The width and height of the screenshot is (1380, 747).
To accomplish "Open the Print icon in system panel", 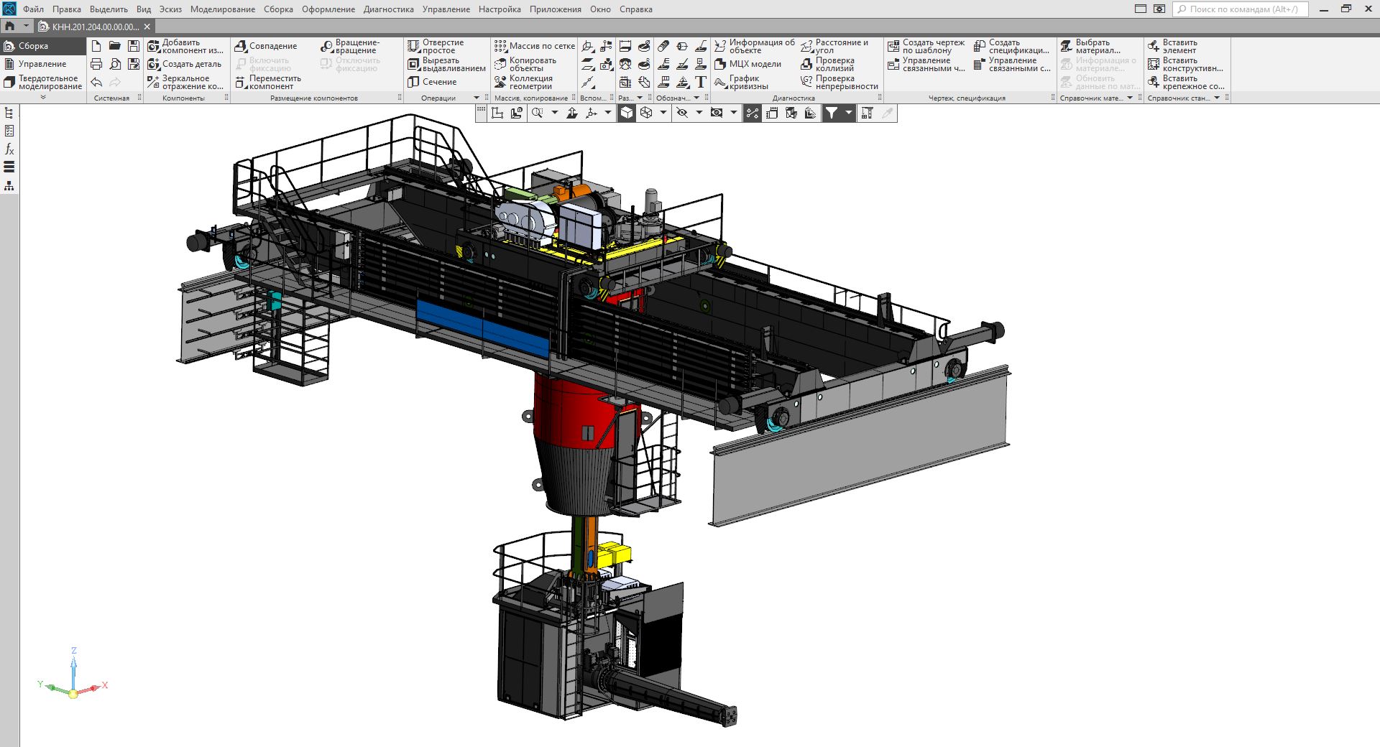I will [x=96, y=64].
